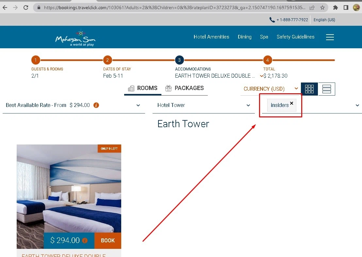Click the Mohegan Sun logo
This screenshot has width=362, height=257.
pyautogui.click(x=75, y=38)
